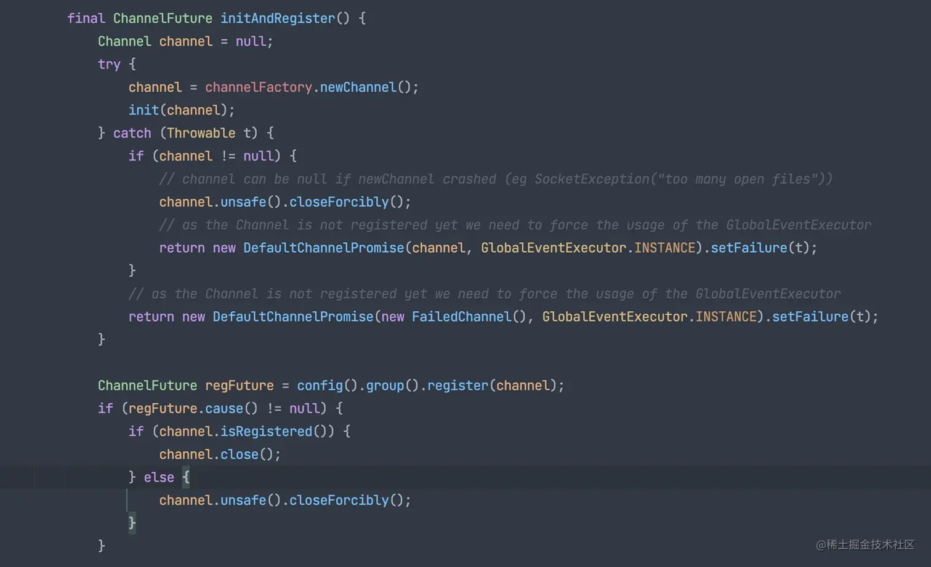Click the Throwable type in the catch clause
This screenshot has height=567, width=931.
pyautogui.click(x=201, y=133)
